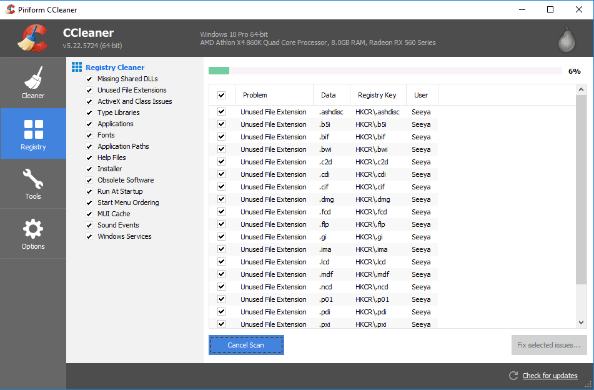594x390 pixels.
Task: Uncheck the .pxi result row checkbox
Action: click(222, 324)
